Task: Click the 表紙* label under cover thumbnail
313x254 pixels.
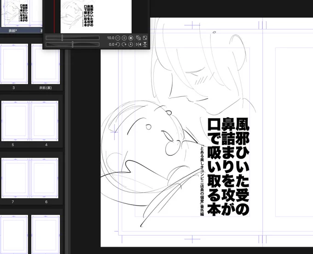Action: [x=12, y=30]
